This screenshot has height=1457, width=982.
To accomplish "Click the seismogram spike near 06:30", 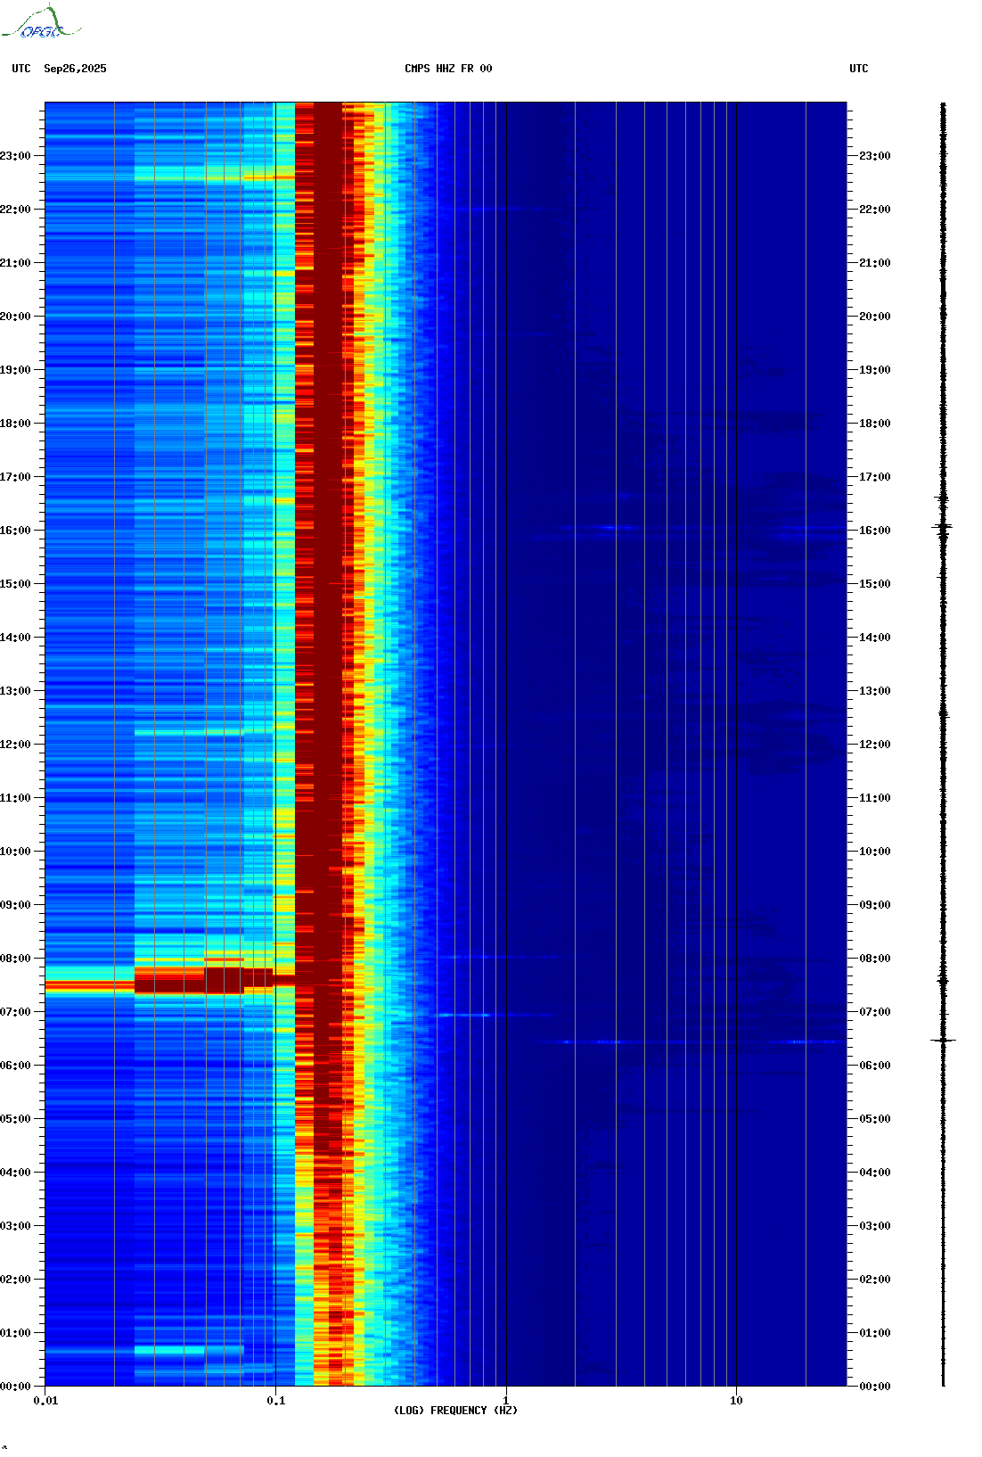I will click(944, 1041).
